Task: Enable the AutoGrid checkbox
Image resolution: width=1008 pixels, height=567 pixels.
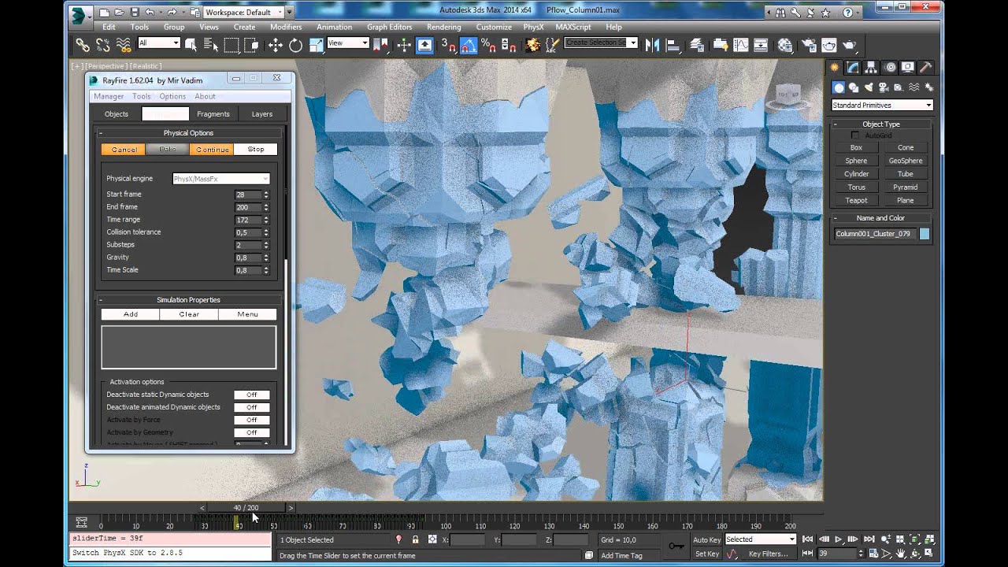Action: [855, 135]
